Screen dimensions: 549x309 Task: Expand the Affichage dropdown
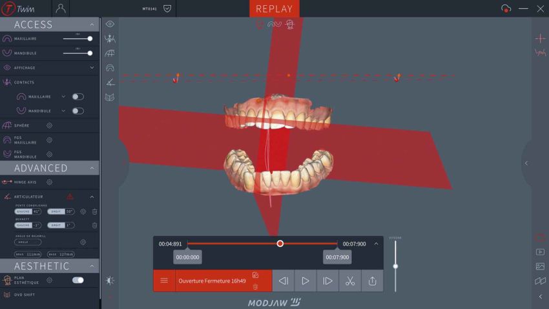(92, 67)
